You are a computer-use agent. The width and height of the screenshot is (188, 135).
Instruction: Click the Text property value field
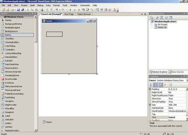point(177,117)
